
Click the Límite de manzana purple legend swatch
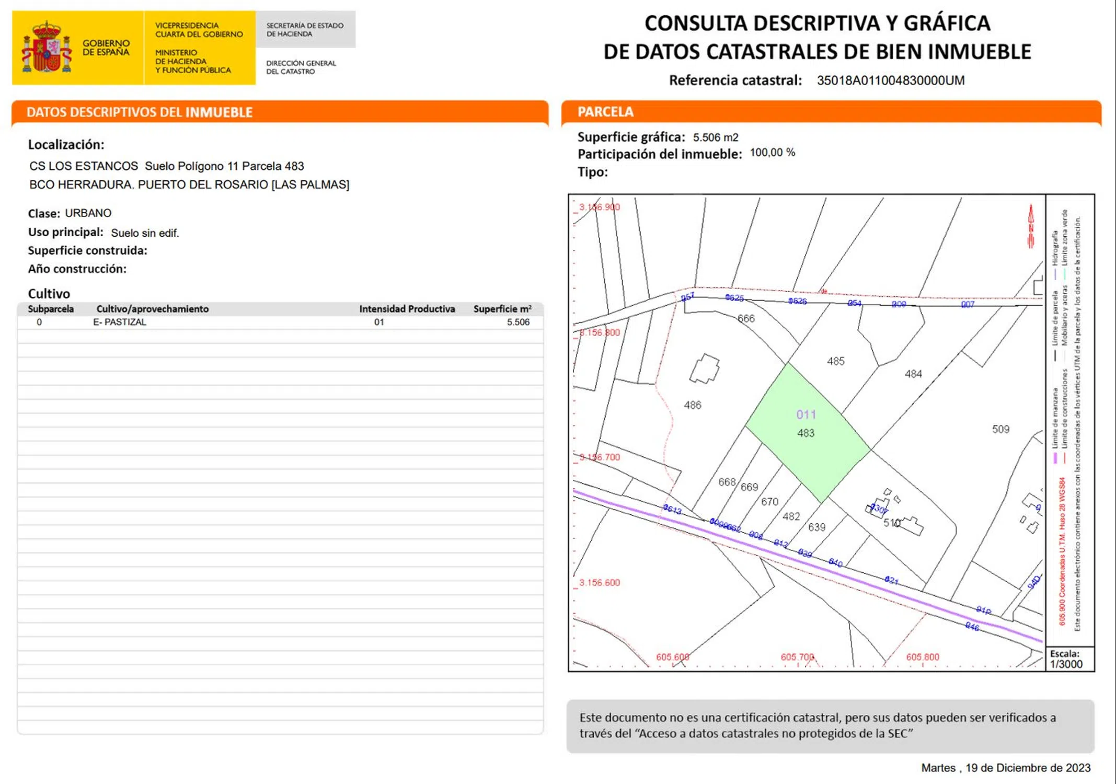click(1055, 458)
